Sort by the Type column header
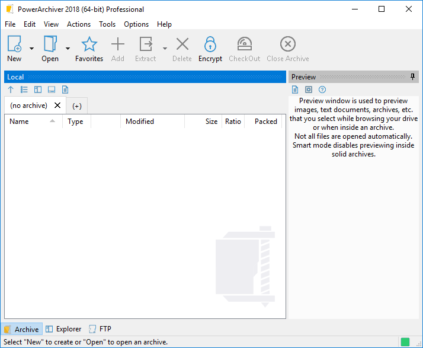Viewport: 423px width, 348px height. [x=76, y=122]
